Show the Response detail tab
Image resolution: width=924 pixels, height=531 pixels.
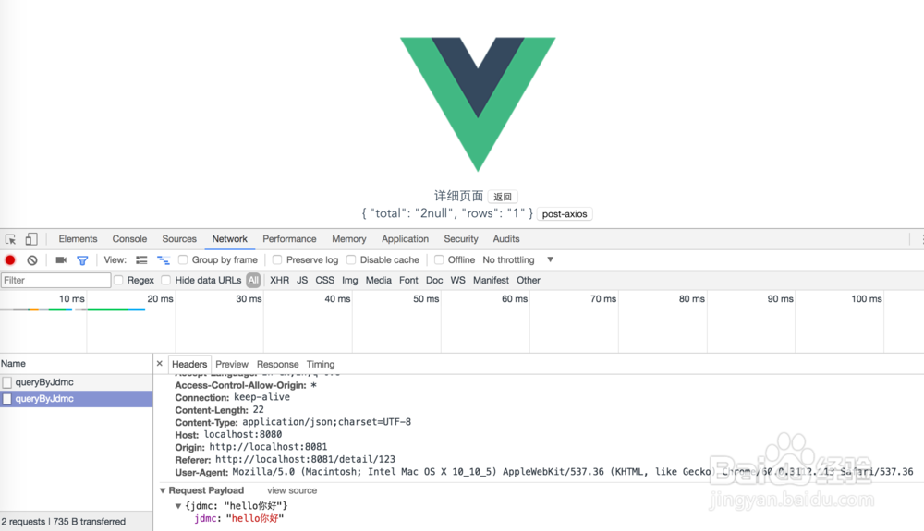coord(277,365)
